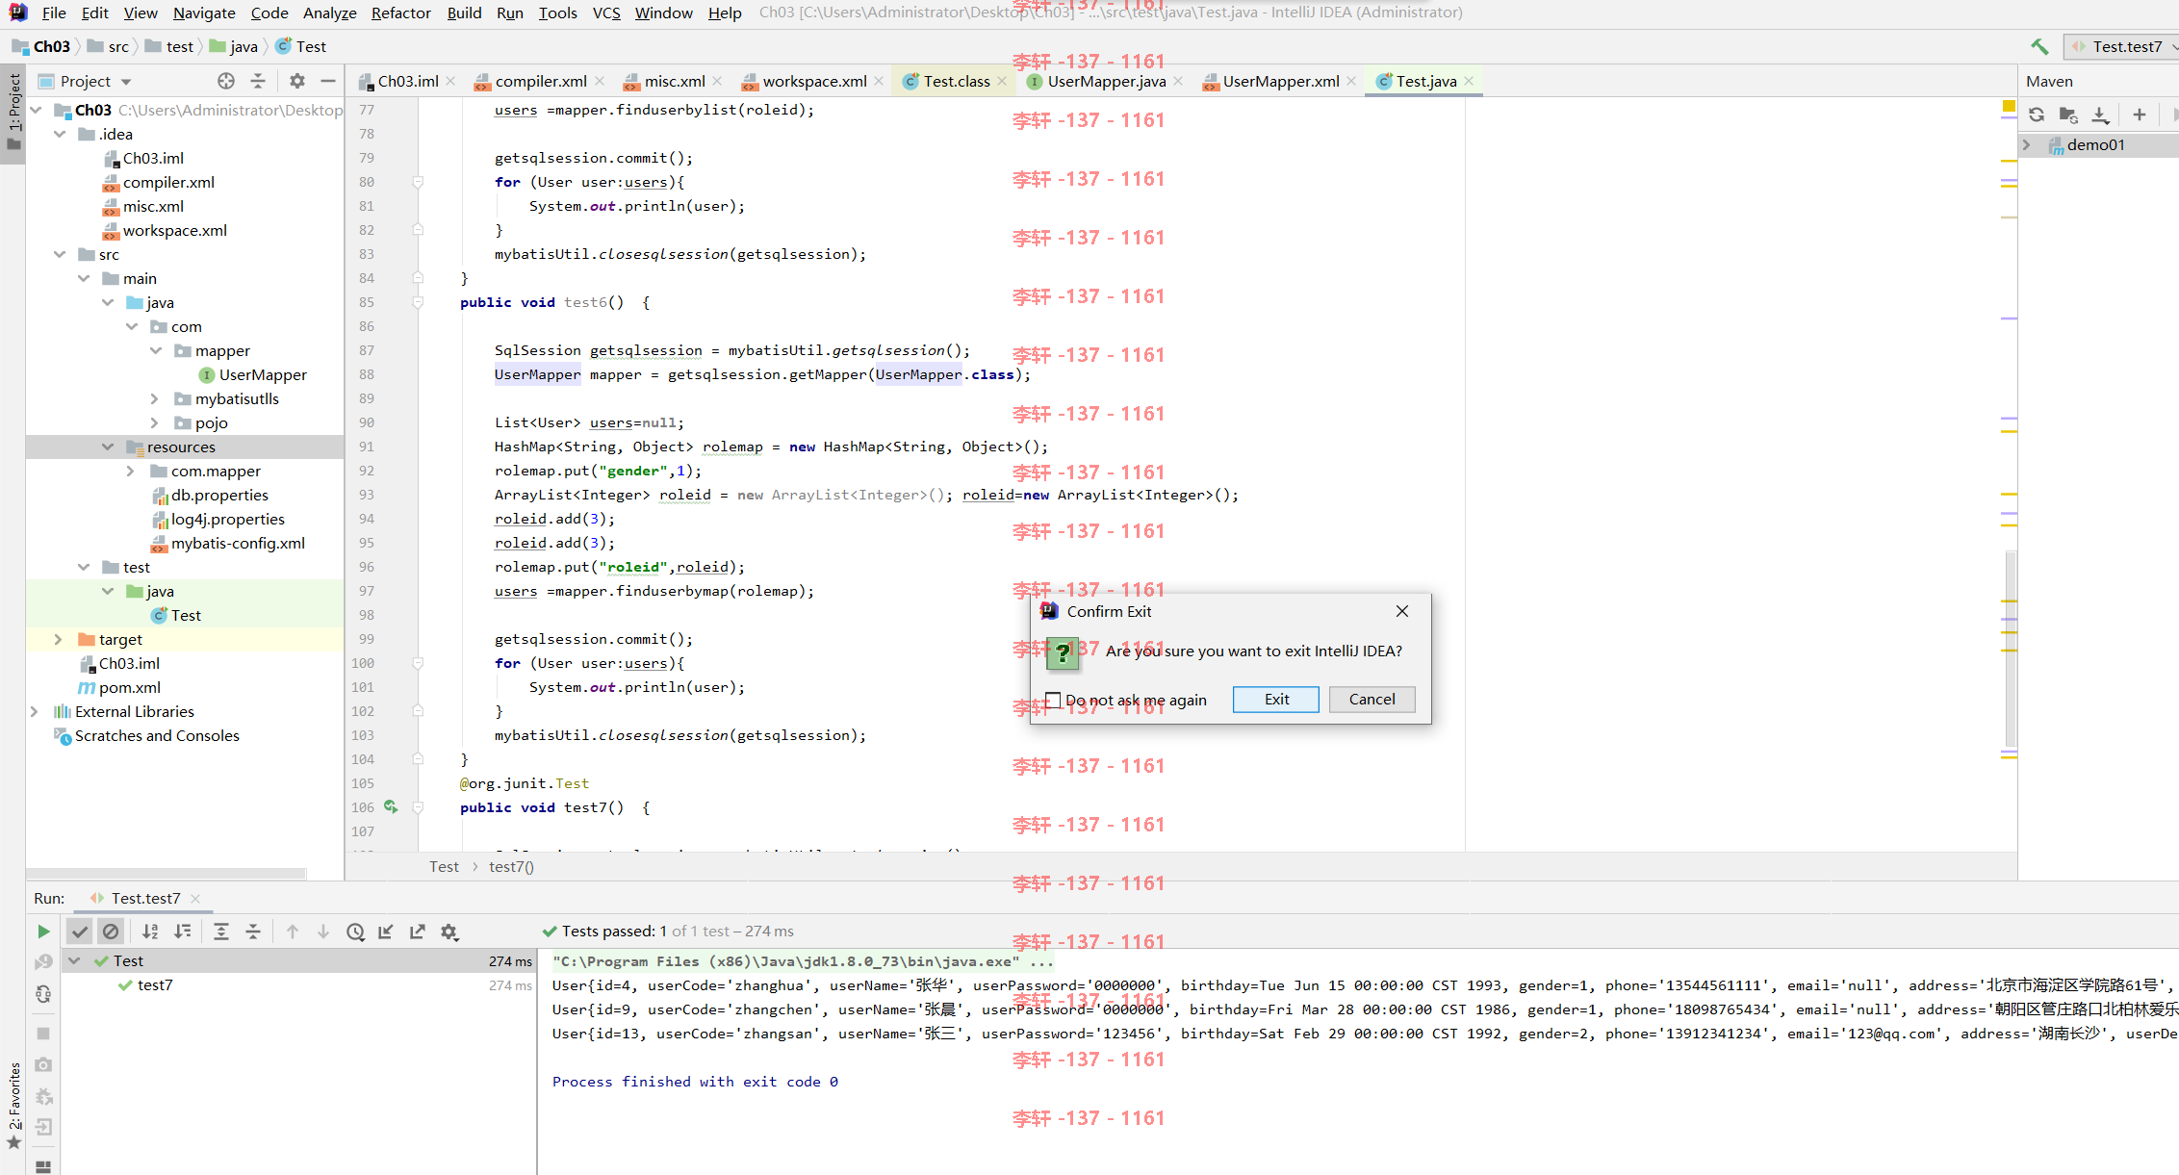
Task: Toggle the 2: Favorites side tool window
Action: coord(13,1105)
